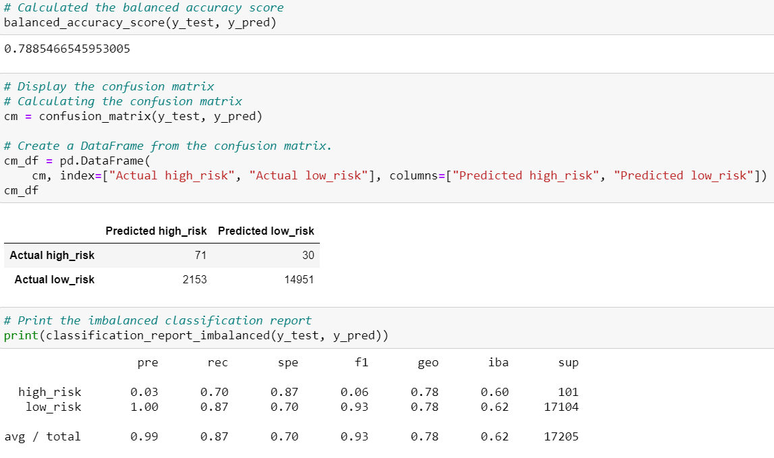The image size is (774, 458).
Task: Click the 'rec' column header in the report
Action: (x=218, y=363)
